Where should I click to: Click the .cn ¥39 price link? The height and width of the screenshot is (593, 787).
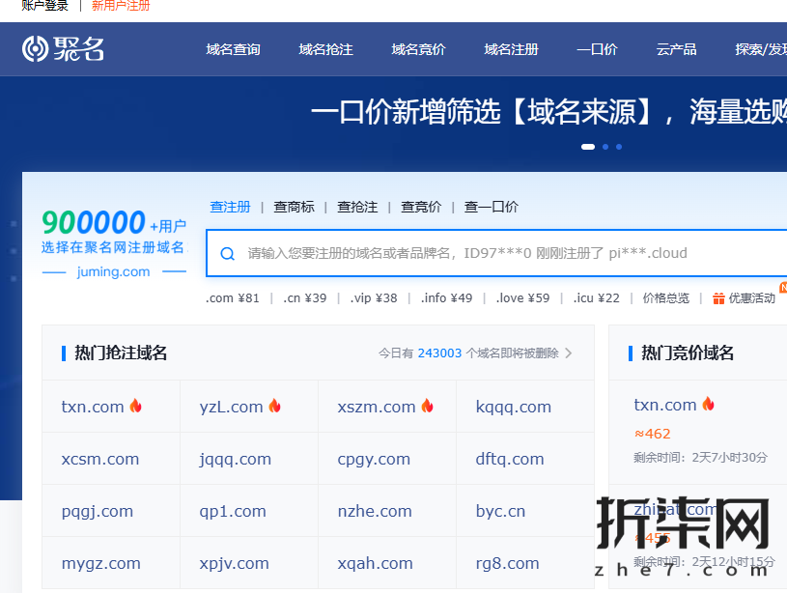303,298
